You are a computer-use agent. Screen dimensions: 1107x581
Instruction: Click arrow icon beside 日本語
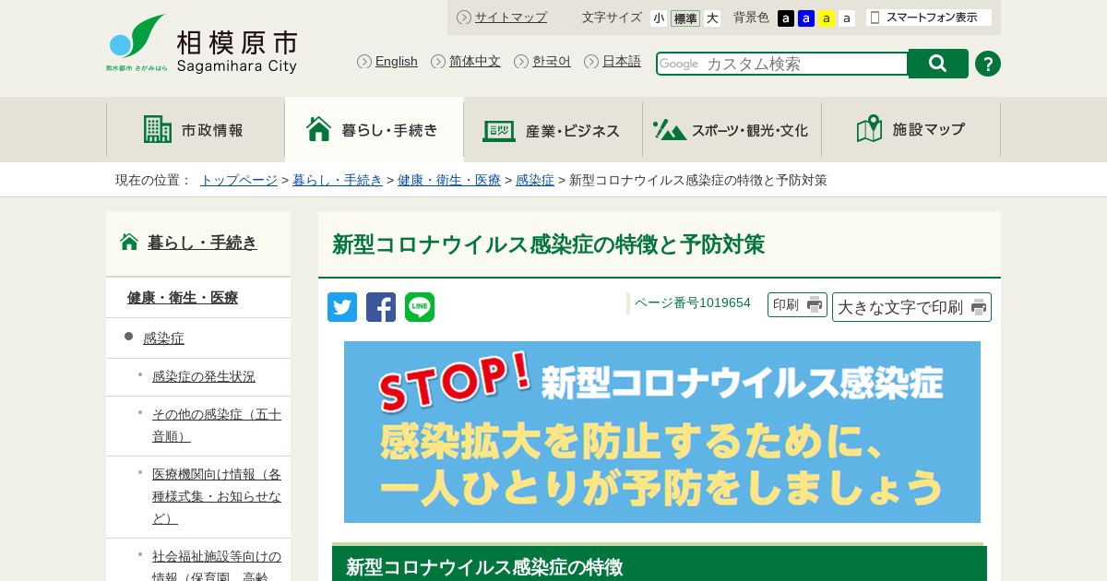coord(591,61)
